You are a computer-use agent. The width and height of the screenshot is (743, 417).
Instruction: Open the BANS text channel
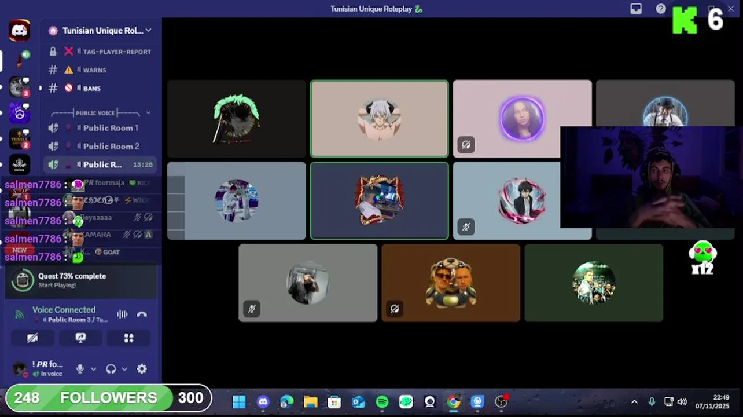click(x=100, y=88)
